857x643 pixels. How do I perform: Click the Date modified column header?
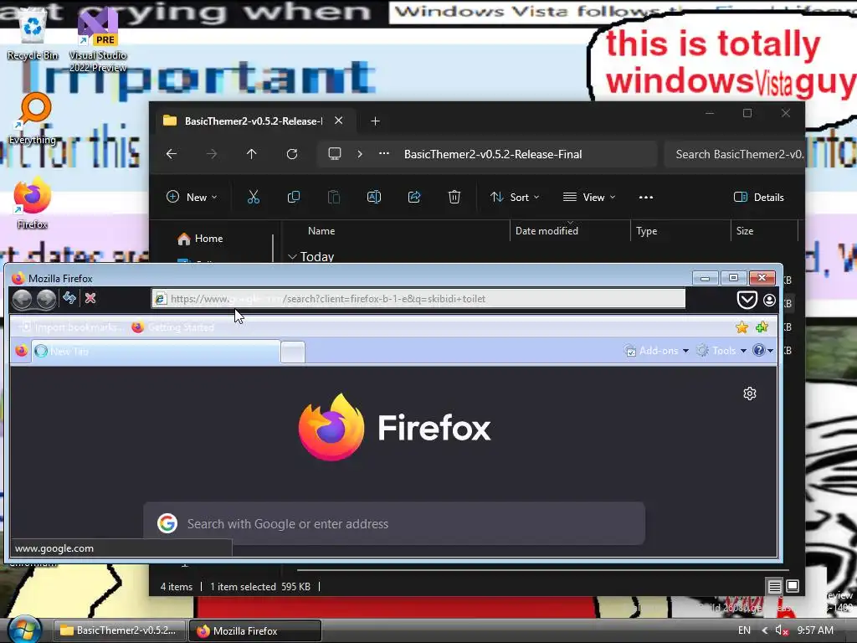[x=547, y=231]
